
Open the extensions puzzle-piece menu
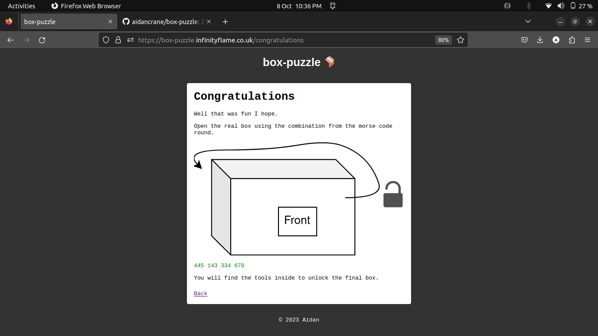[x=572, y=40]
